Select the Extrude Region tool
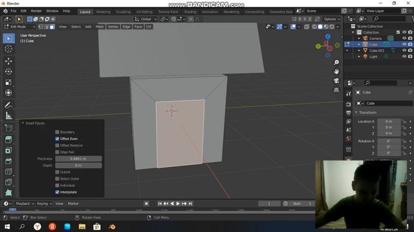The width and height of the screenshot is (414, 232). click(8, 140)
